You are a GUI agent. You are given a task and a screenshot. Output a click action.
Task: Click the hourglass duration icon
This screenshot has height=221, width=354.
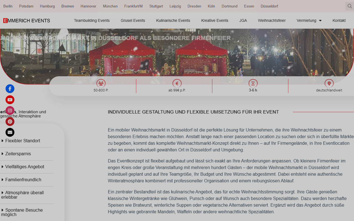coord(253,83)
